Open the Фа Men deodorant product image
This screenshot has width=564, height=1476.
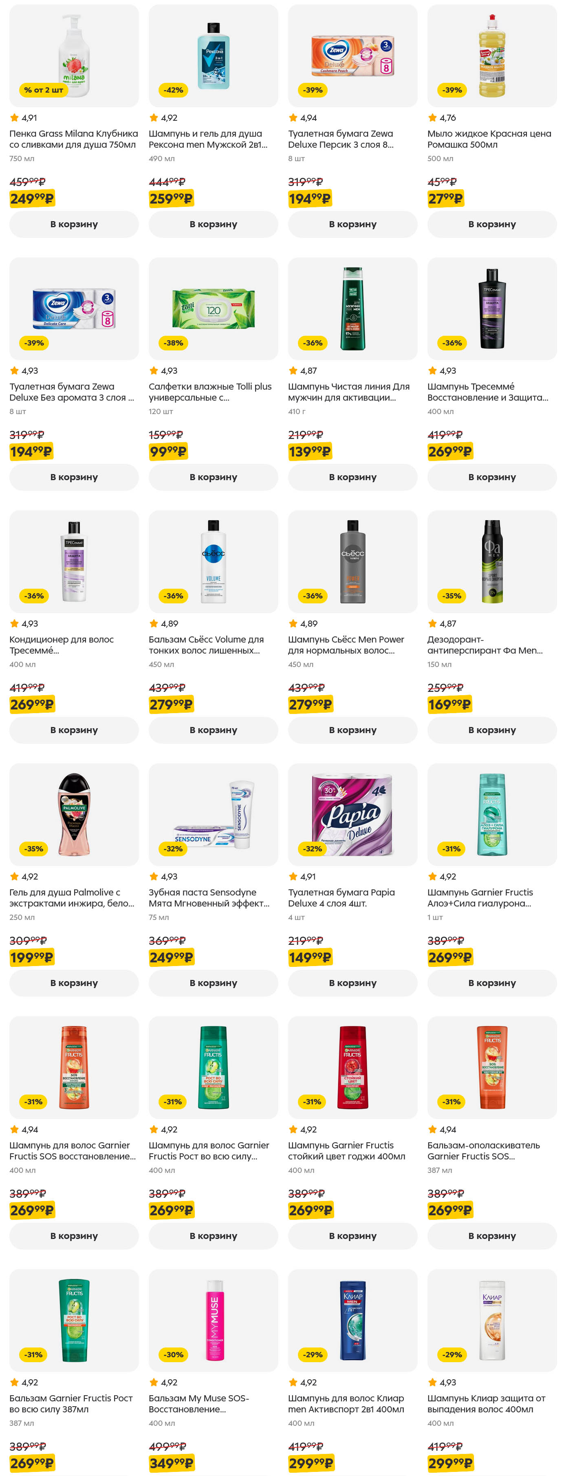coord(491,561)
